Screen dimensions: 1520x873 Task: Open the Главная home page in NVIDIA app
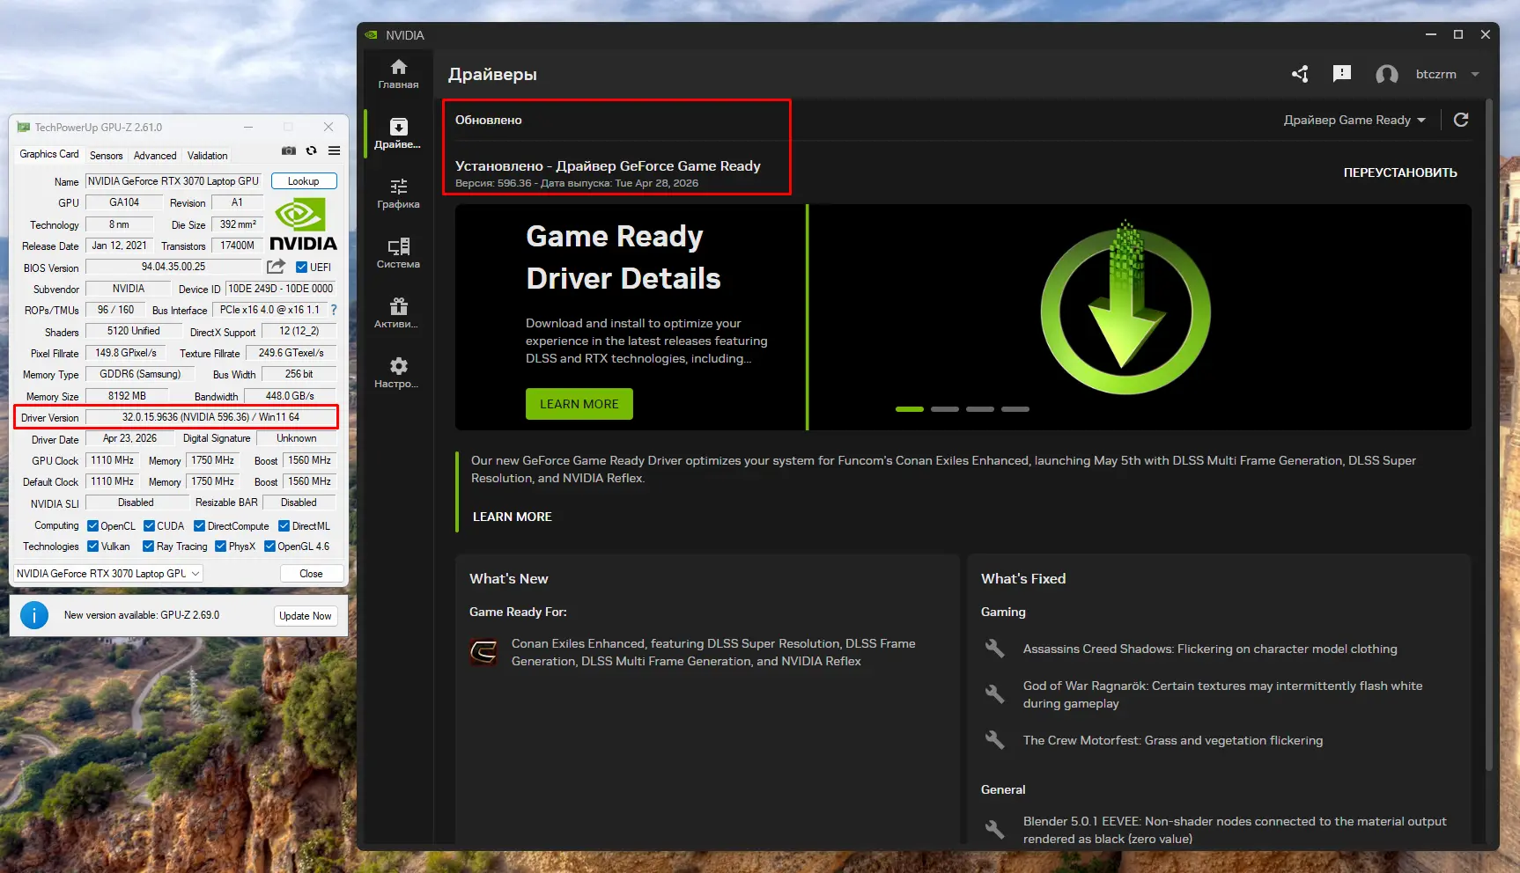coord(398,74)
